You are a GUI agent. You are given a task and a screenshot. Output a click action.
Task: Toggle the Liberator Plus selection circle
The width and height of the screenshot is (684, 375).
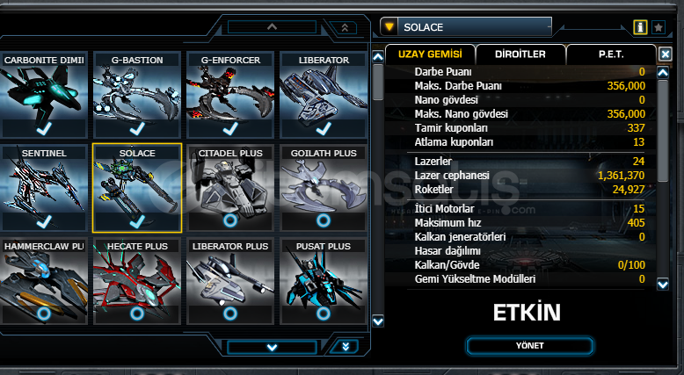(x=230, y=314)
